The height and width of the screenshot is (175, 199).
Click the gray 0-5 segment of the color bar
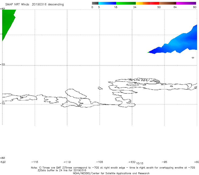pos(95,3)
